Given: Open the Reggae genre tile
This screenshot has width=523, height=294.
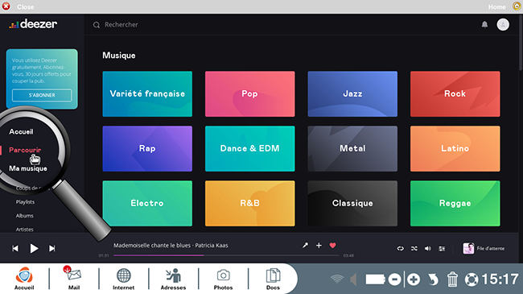Looking at the screenshot, I should point(455,204).
